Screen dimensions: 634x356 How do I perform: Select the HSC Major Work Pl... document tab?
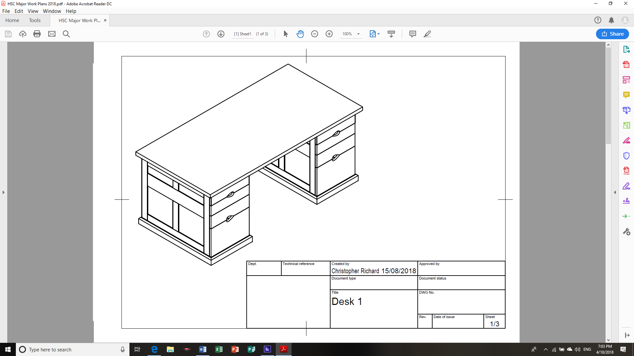(79, 20)
